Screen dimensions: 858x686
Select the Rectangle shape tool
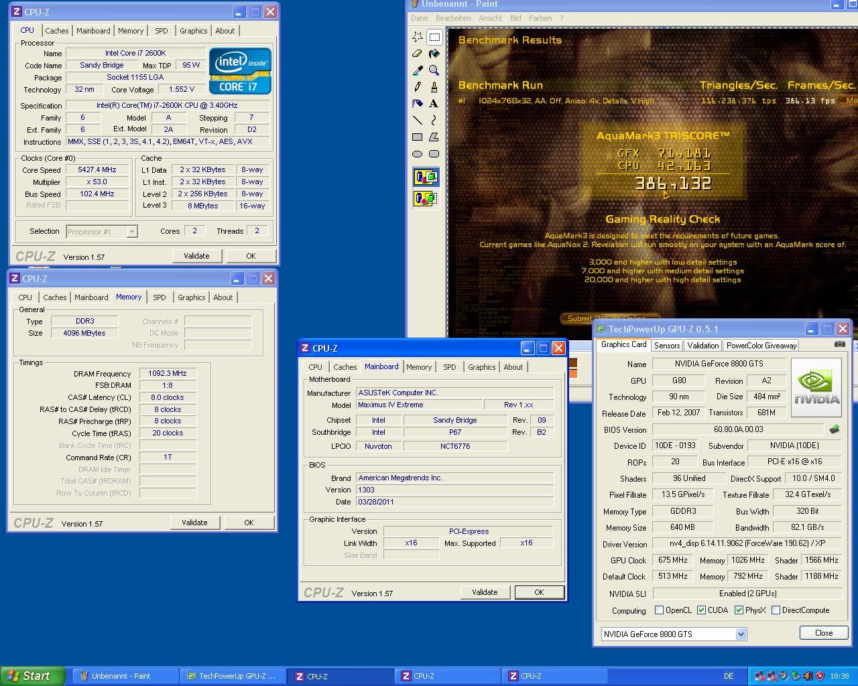tap(417, 137)
